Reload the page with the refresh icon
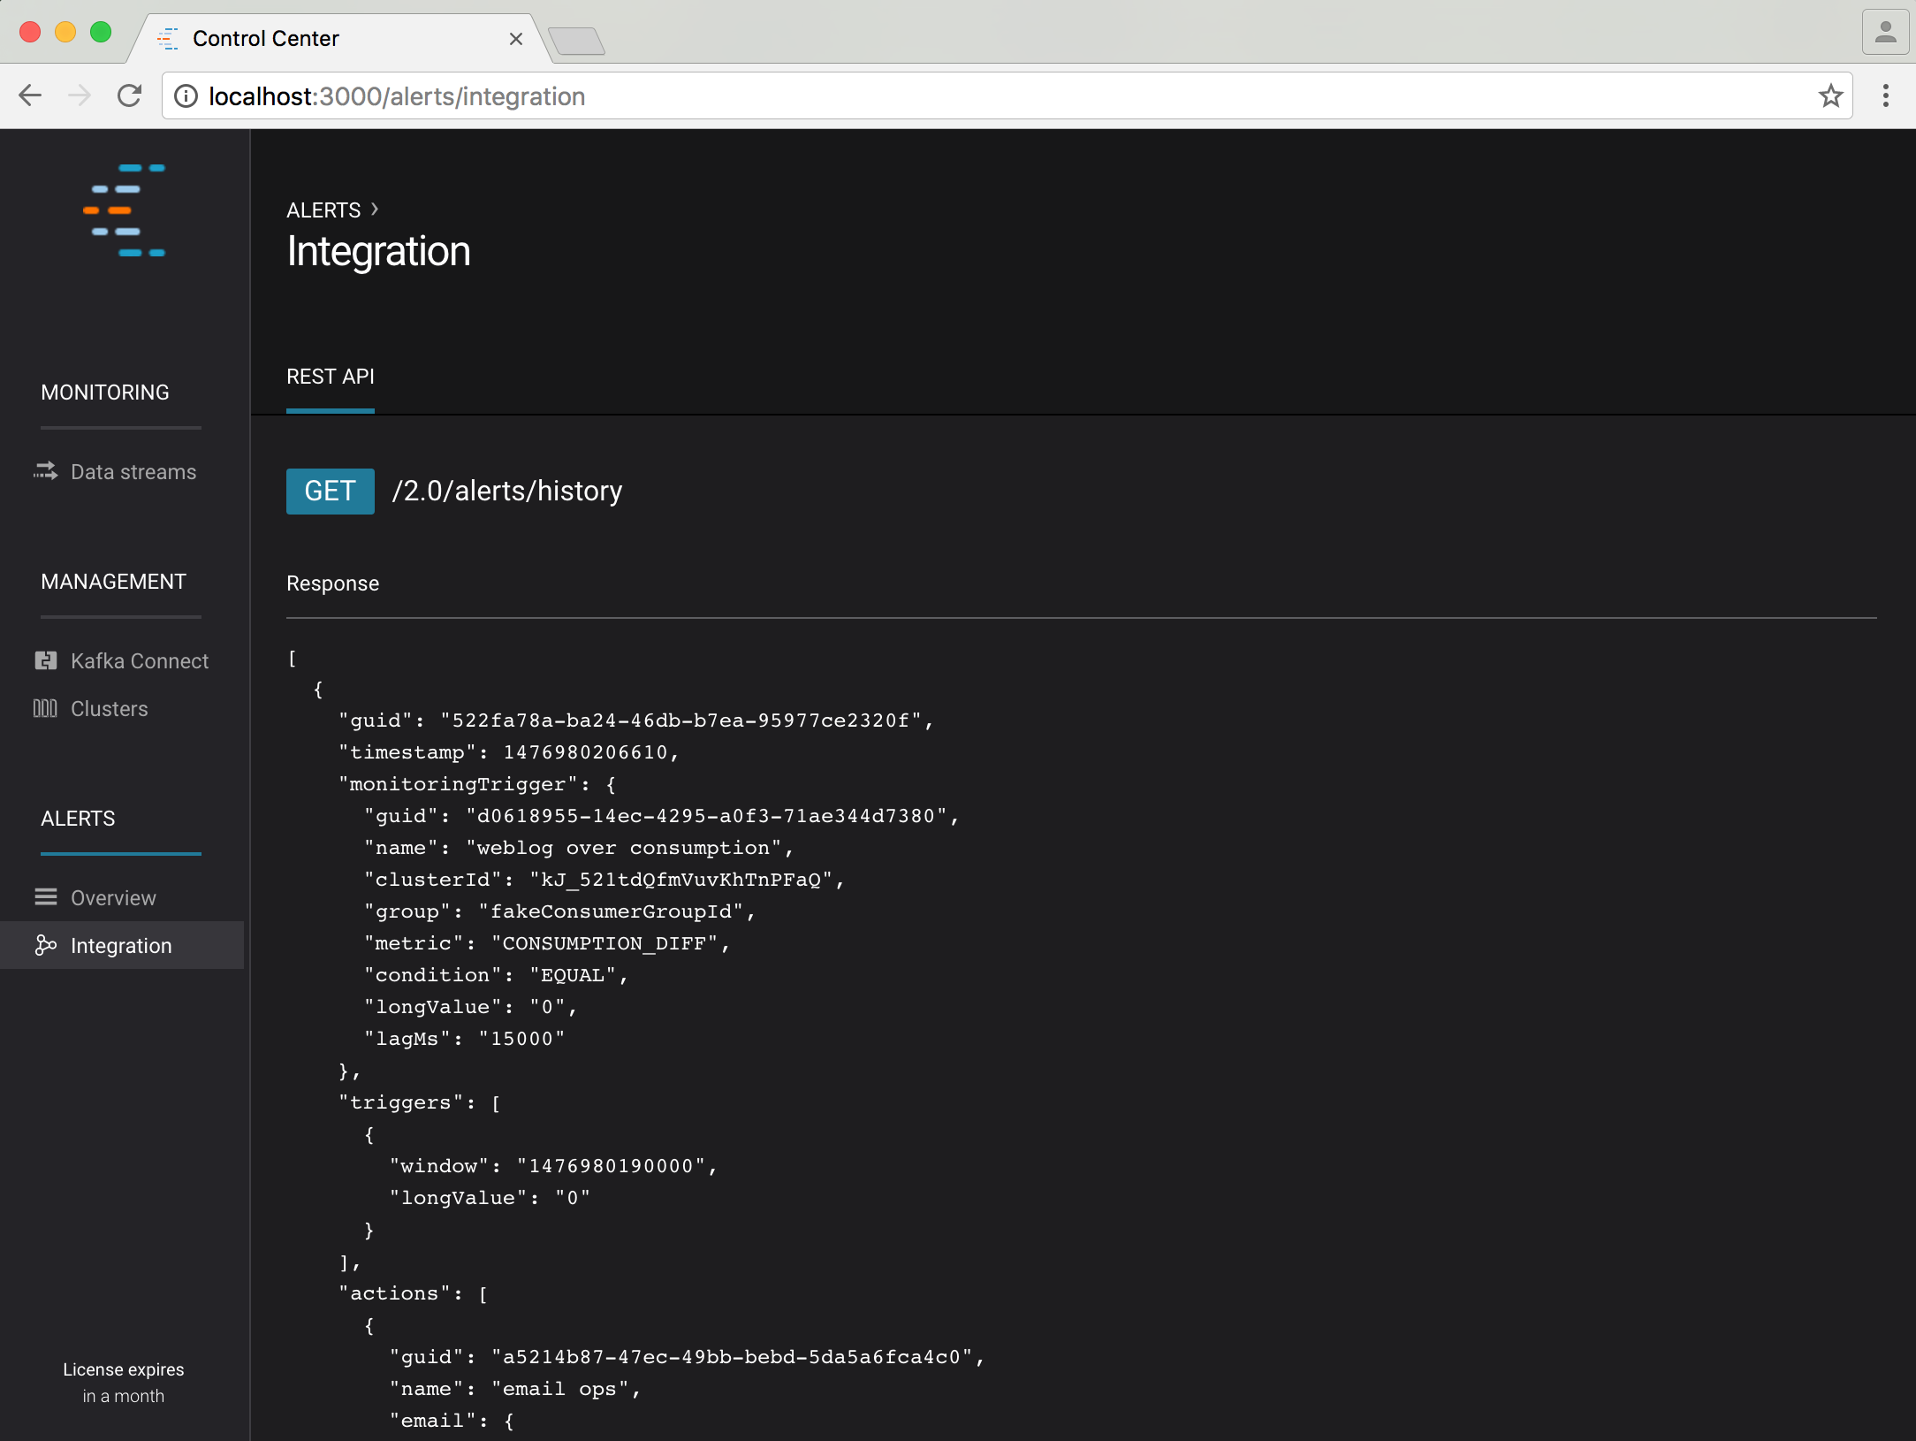 click(x=130, y=95)
